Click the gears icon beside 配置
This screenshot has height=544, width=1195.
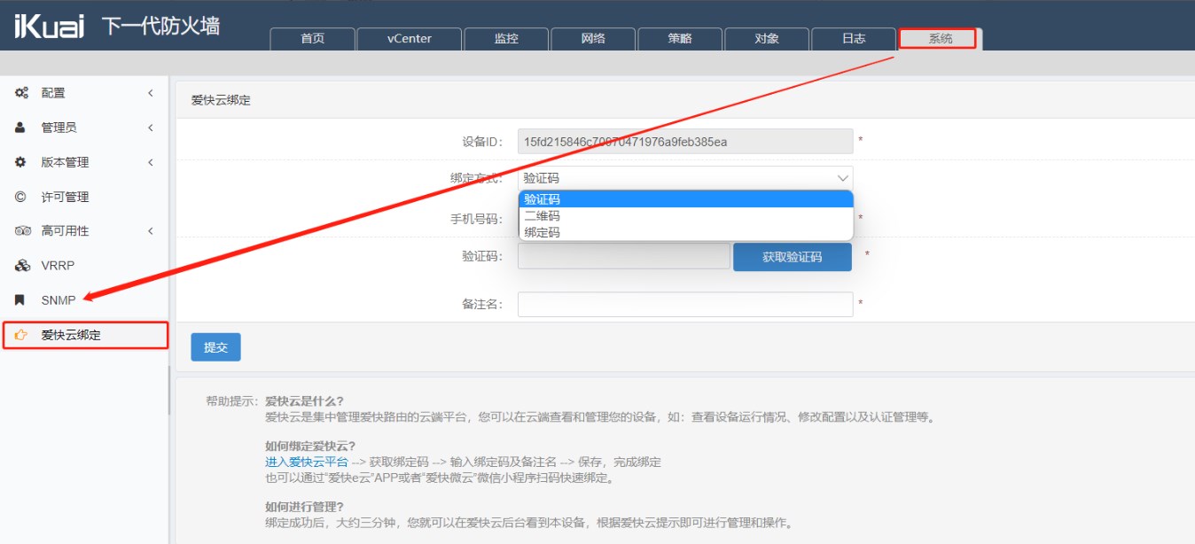tap(21, 92)
